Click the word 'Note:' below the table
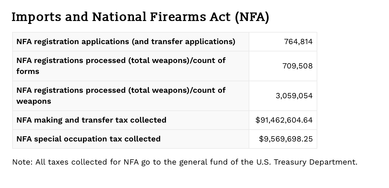This screenshot has height=188, width=389. pyautogui.click(x=22, y=162)
